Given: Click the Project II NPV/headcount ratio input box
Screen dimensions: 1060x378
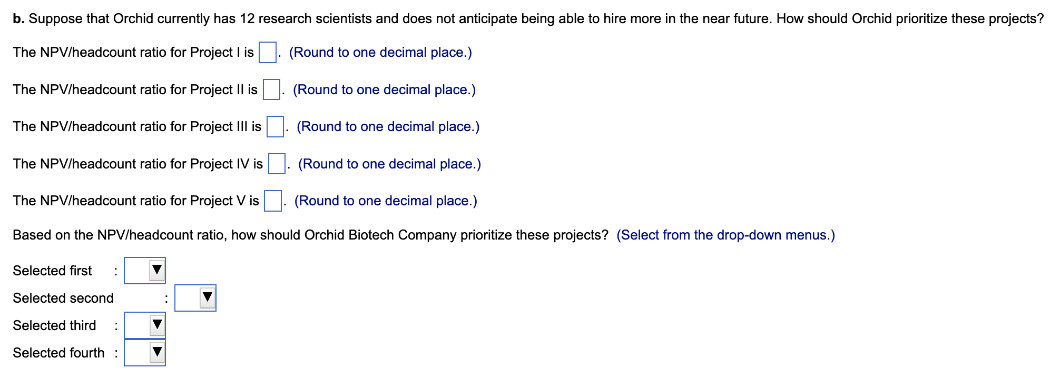Looking at the screenshot, I should click(x=271, y=89).
